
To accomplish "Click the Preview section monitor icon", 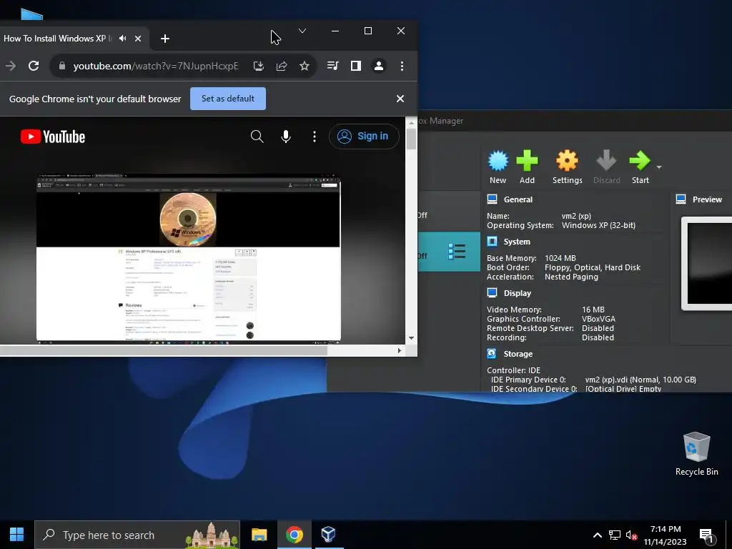I will coord(681,199).
